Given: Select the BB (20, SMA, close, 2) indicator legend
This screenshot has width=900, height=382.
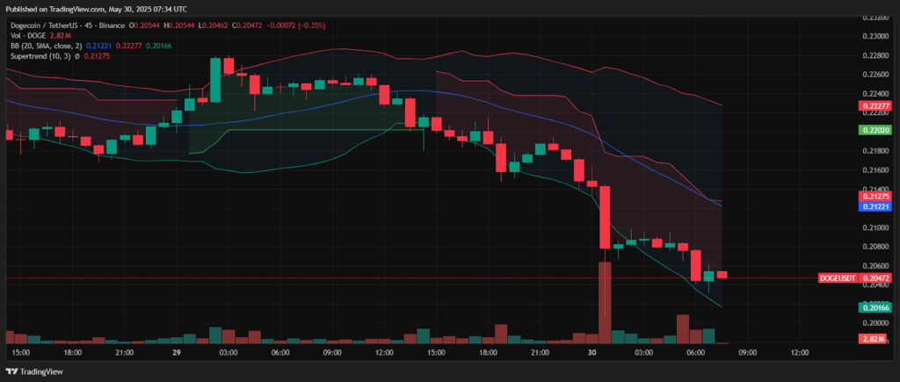Looking at the screenshot, I should pos(44,45).
